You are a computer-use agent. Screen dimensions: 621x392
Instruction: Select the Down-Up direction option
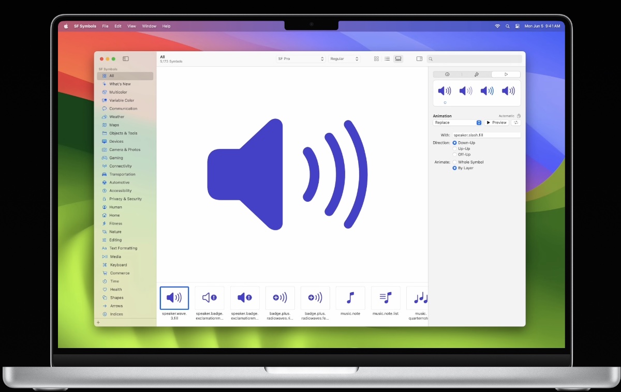tap(455, 142)
